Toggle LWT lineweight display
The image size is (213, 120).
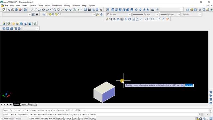pos(86,119)
